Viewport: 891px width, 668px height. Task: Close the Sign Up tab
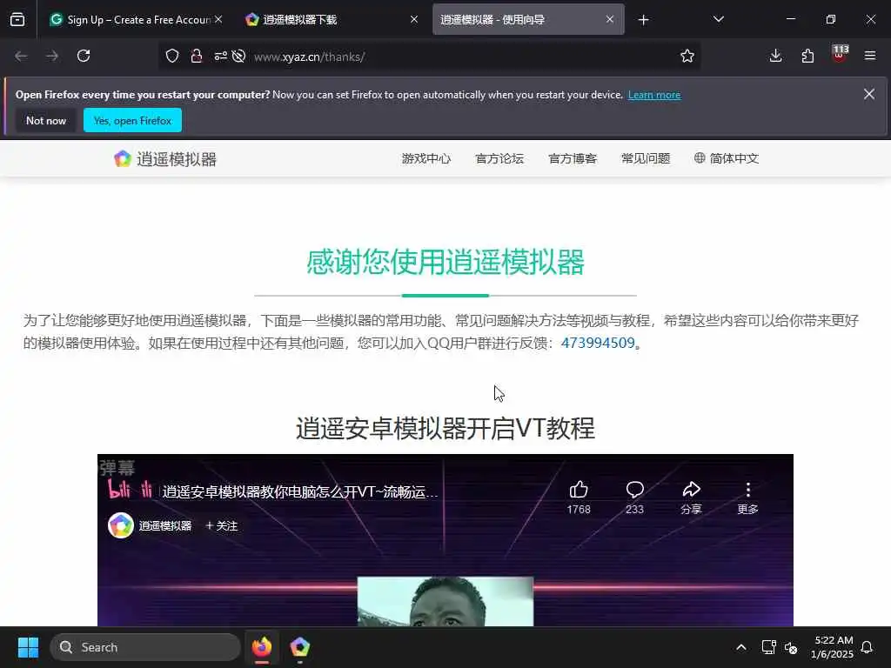tap(218, 19)
